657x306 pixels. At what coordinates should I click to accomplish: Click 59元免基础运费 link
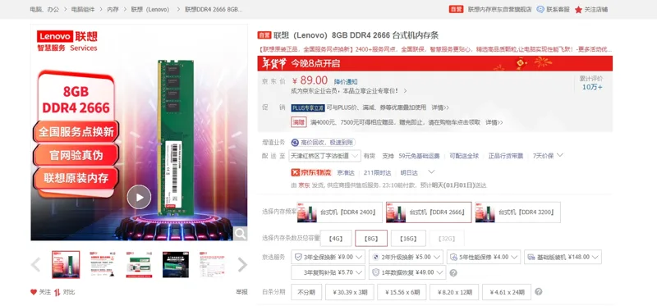click(419, 156)
